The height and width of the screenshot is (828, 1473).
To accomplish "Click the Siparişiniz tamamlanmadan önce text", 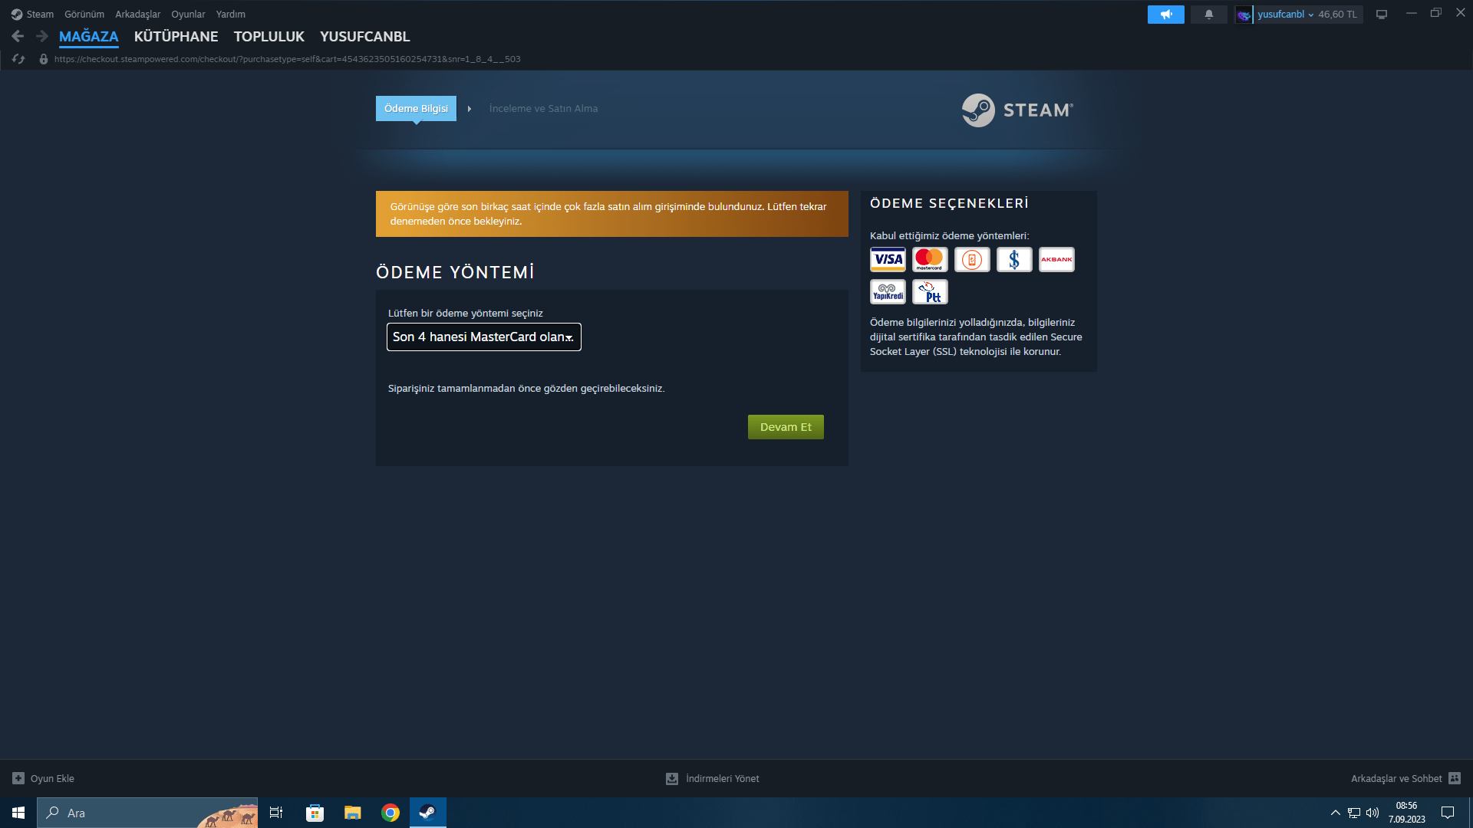I will pos(526,389).
